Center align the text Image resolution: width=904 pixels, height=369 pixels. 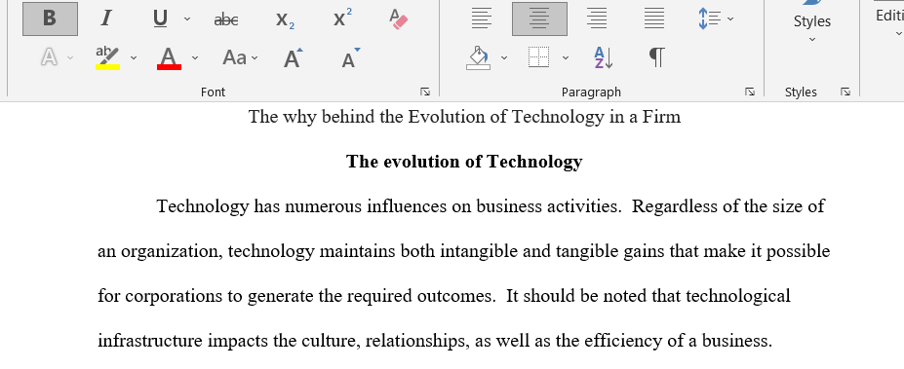(539, 19)
